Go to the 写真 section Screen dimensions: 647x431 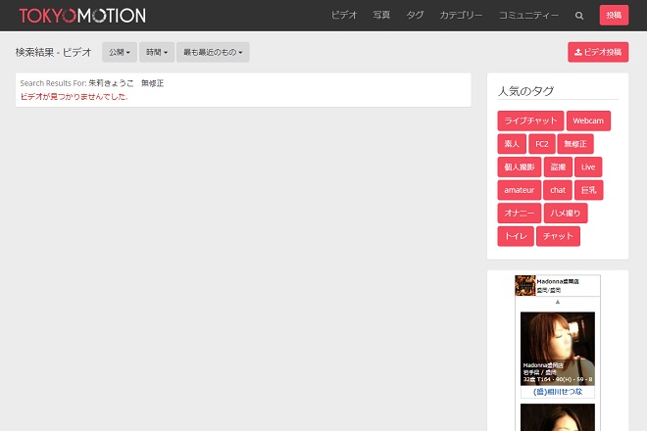(x=381, y=16)
